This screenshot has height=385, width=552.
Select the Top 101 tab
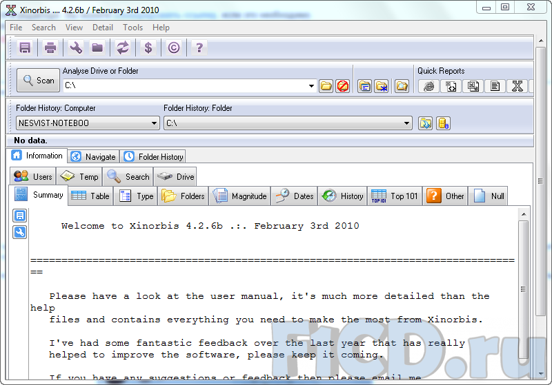(x=394, y=196)
